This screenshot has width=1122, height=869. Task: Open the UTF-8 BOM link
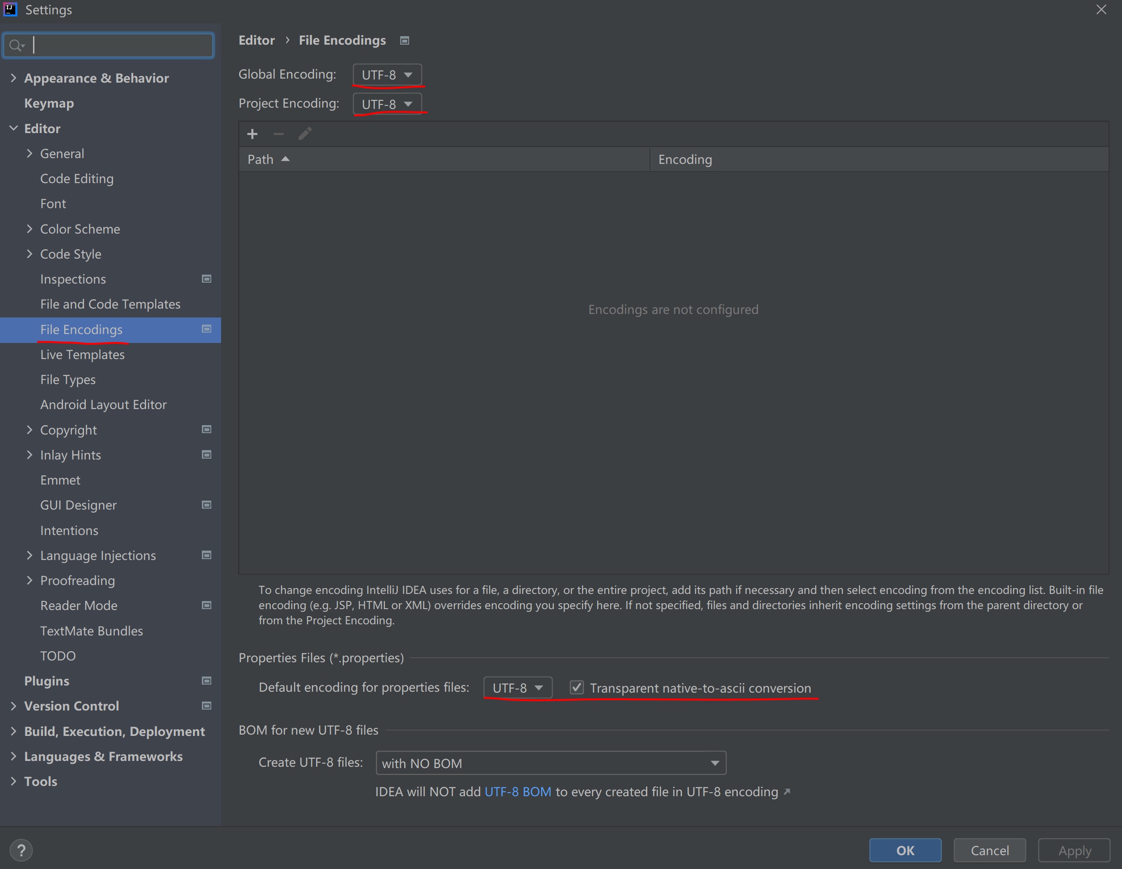point(518,792)
